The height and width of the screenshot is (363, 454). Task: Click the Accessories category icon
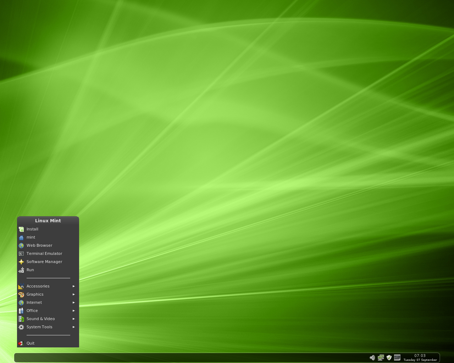coord(21,286)
